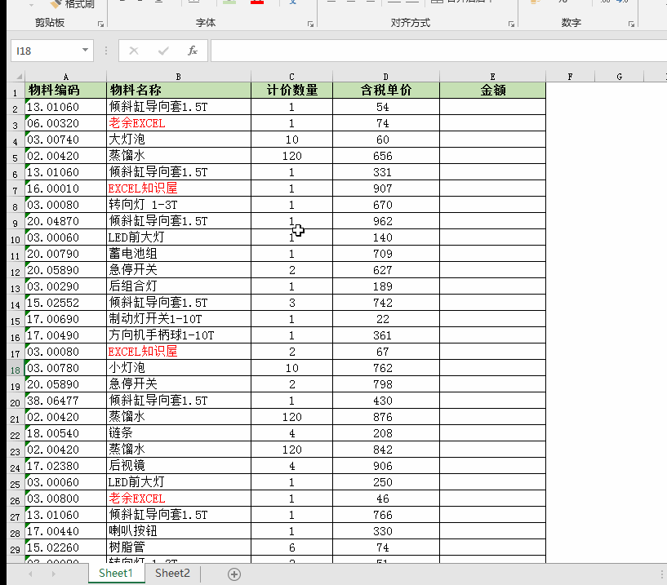Viewport: 667px width, 585px height.
Task: Select the 制动灯开关1-10T cell
Action: coord(179,319)
